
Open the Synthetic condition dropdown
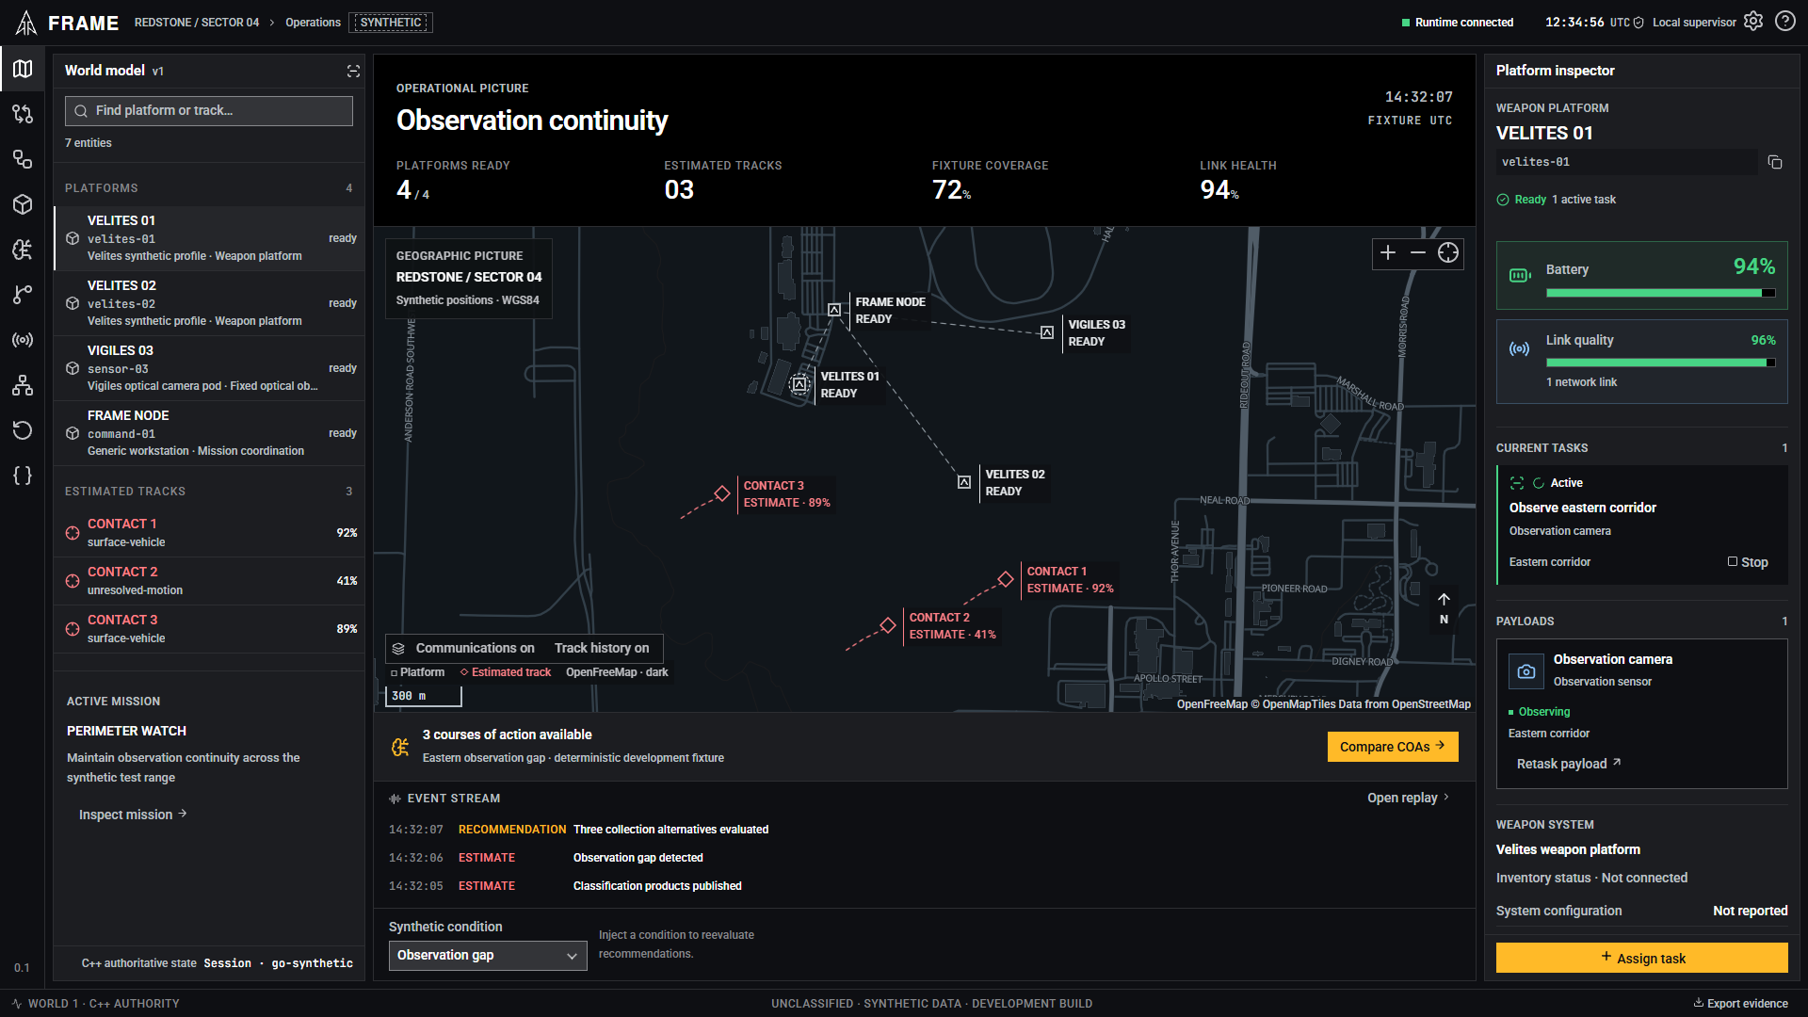(488, 955)
